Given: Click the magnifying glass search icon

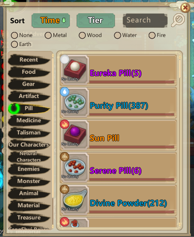Looking at the screenshot, I should pyautogui.click(x=178, y=20).
